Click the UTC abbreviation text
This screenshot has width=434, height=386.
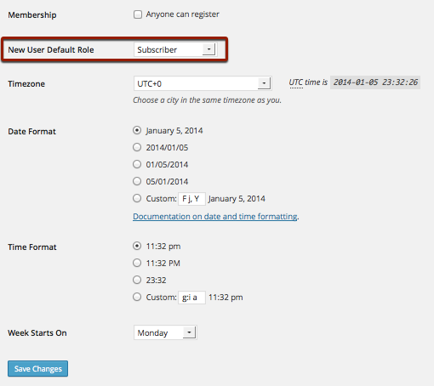pyautogui.click(x=296, y=82)
